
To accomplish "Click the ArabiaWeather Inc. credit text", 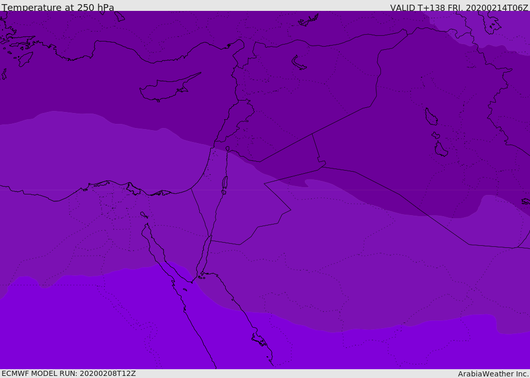I will (x=493, y=374).
